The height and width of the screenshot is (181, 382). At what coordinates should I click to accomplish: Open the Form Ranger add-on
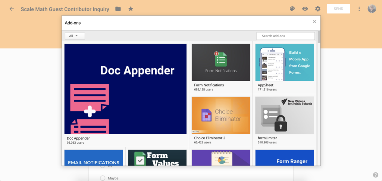tap(284, 158)
